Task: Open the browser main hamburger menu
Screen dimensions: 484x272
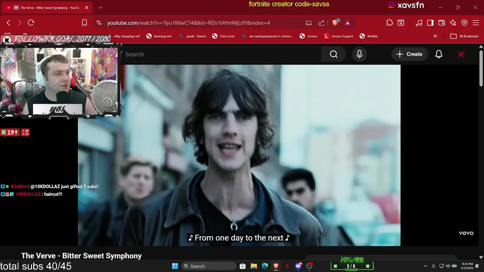Action: click(476, 23)
